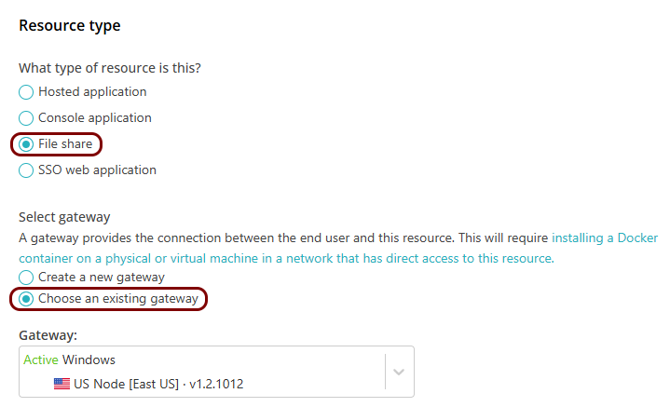Follow the container on a physical or virtual machine link
The height and width of the screenshot is (407, 670).
(286, 258)
